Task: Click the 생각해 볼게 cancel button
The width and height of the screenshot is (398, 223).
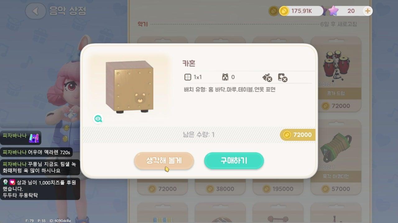Action: pos(164,161)
